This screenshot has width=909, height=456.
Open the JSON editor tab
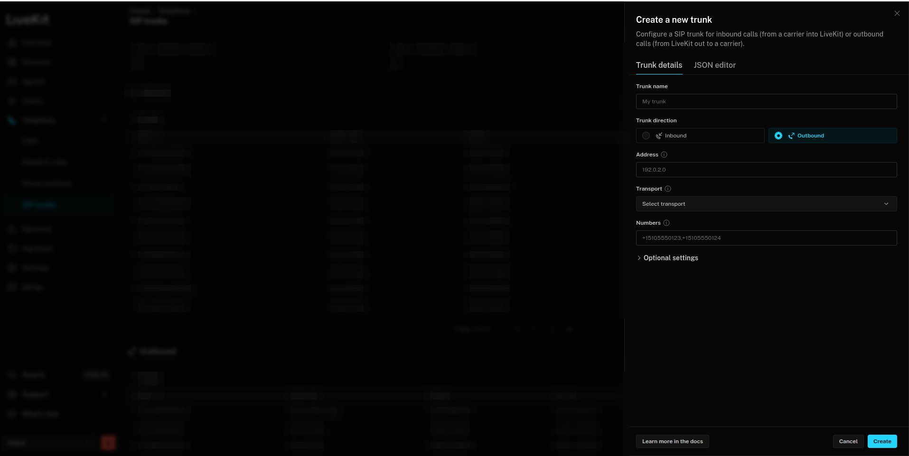714,65
